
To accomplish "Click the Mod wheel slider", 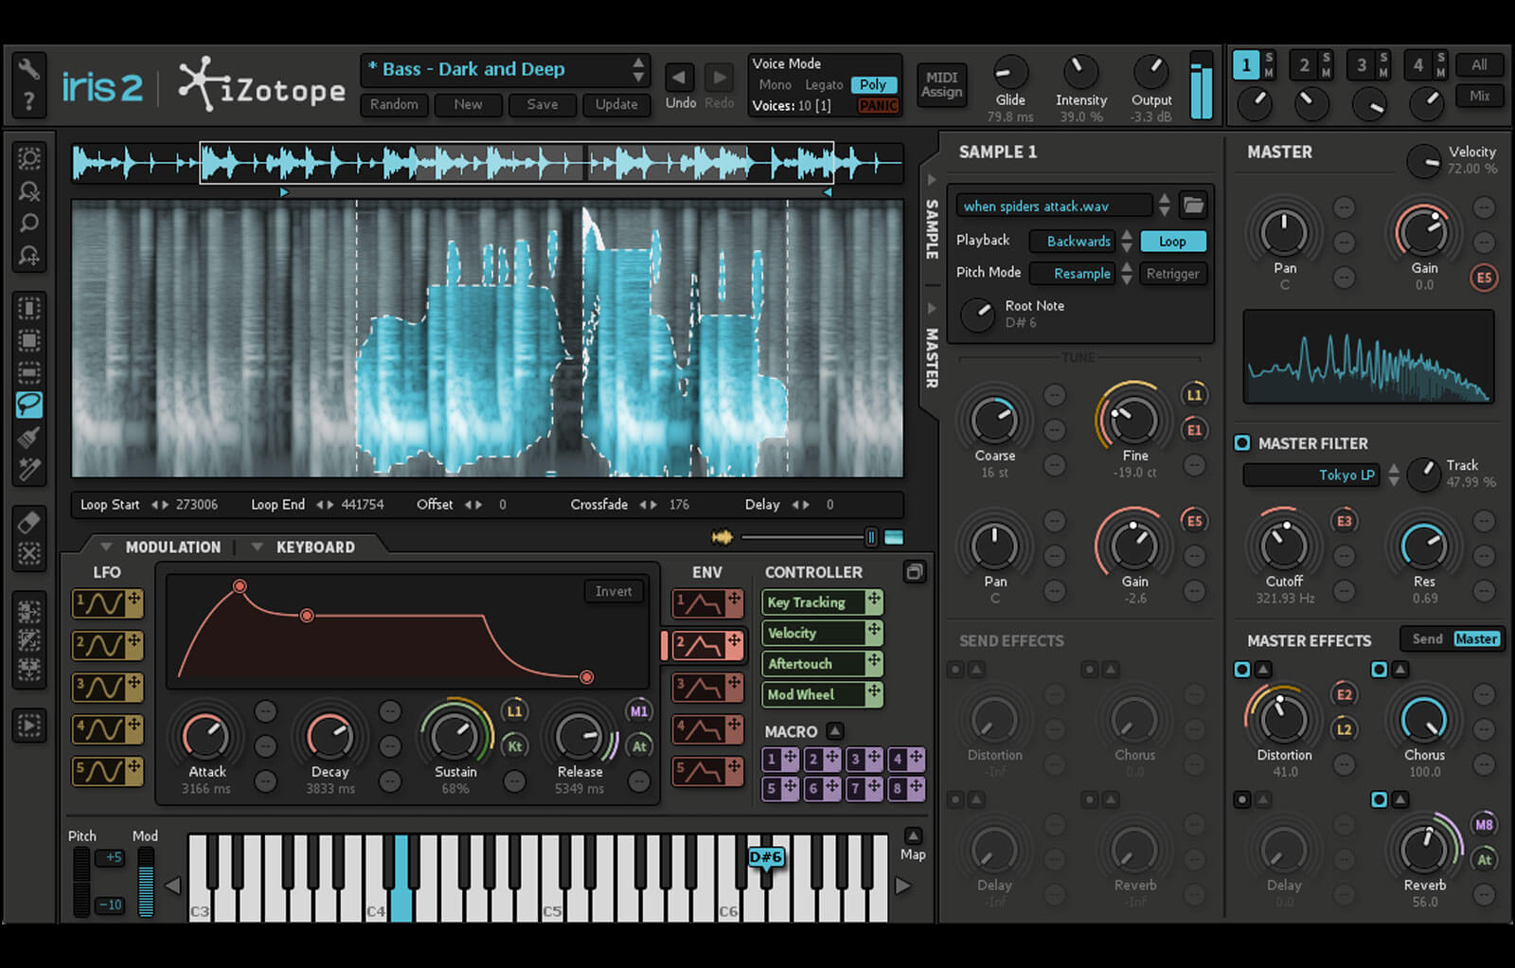I will pos(146,883).
